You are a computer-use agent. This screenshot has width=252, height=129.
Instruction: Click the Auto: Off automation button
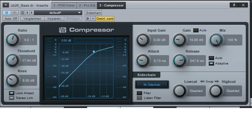[11, 18]
